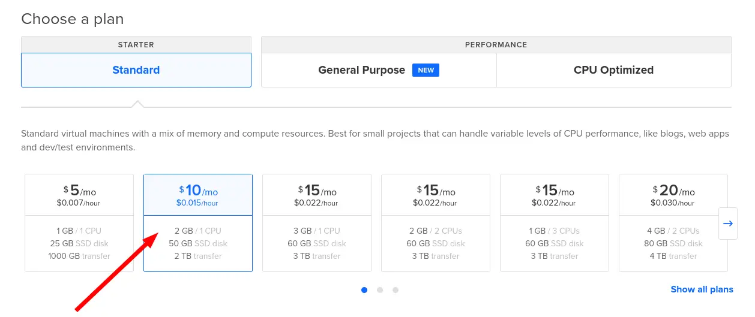
Task: Select the CPU Optimized tab
Action: click(x=613, y=70)
